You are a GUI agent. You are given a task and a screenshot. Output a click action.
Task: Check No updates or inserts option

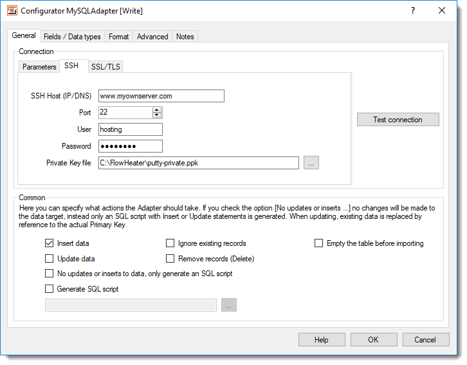(x=49, y=273)
